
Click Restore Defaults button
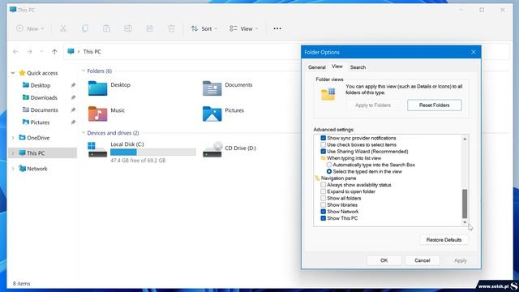click(444, 240)
